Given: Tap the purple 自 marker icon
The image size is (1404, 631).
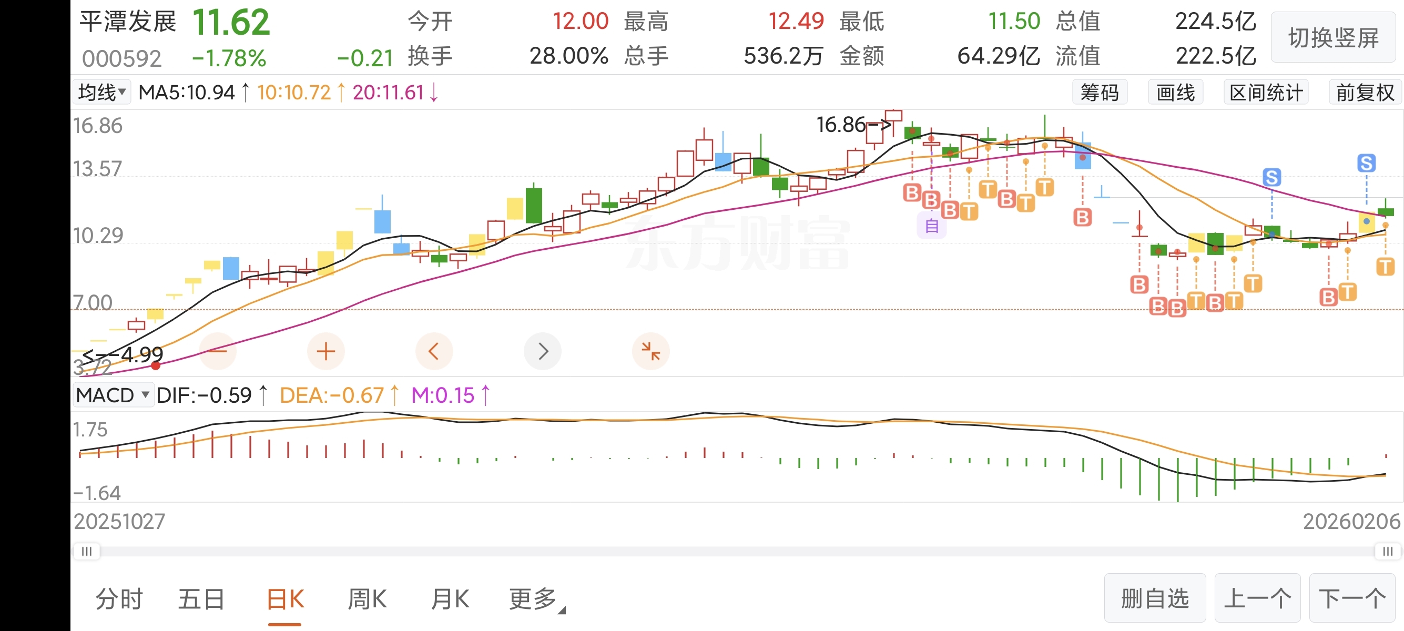Looking at the screenshot, I should tap(931, 226).
